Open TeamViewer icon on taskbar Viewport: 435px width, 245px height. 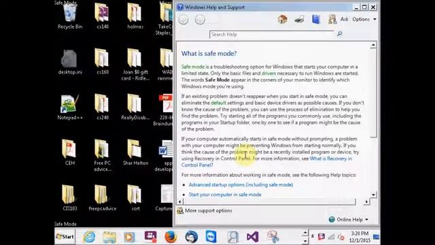(211, 237)
